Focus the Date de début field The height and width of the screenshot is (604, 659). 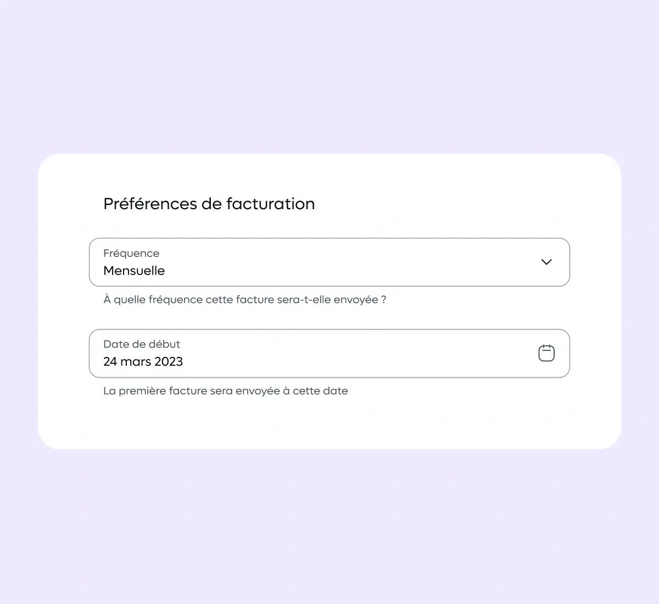[329, 353]
